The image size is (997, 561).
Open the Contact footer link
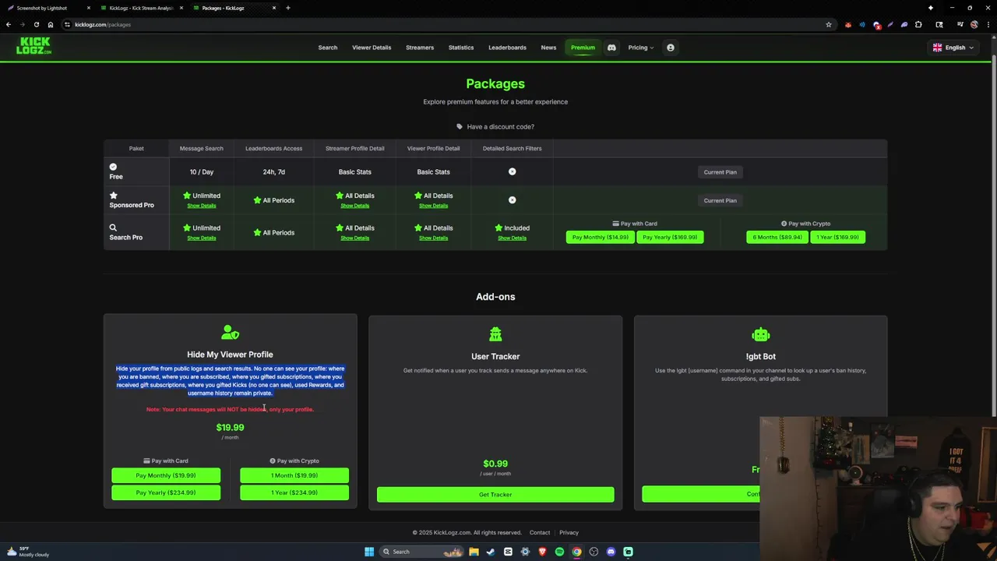point(540,533)
